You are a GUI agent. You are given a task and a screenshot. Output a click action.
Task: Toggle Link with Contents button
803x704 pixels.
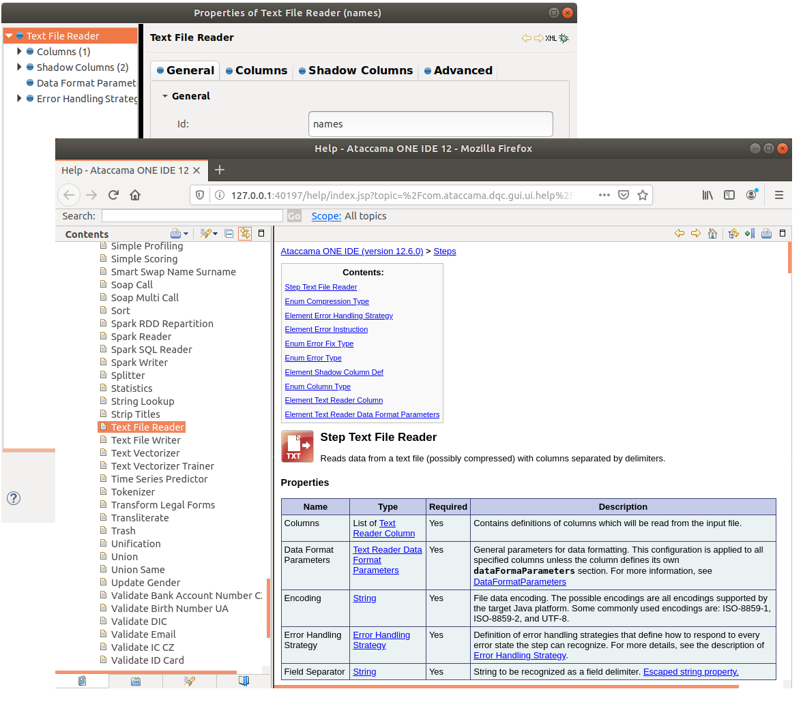(245, 234)
